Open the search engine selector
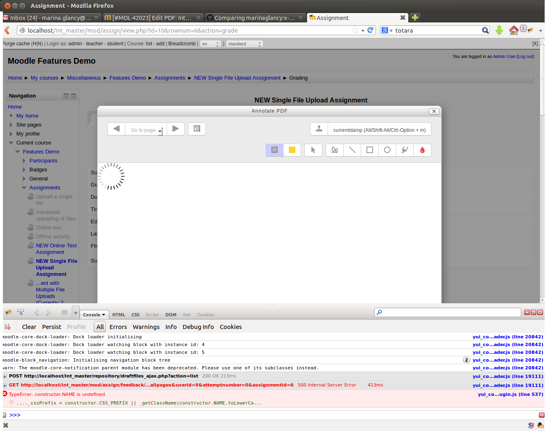The height and width of the screenshot is (431, 545). coord(387,30)
